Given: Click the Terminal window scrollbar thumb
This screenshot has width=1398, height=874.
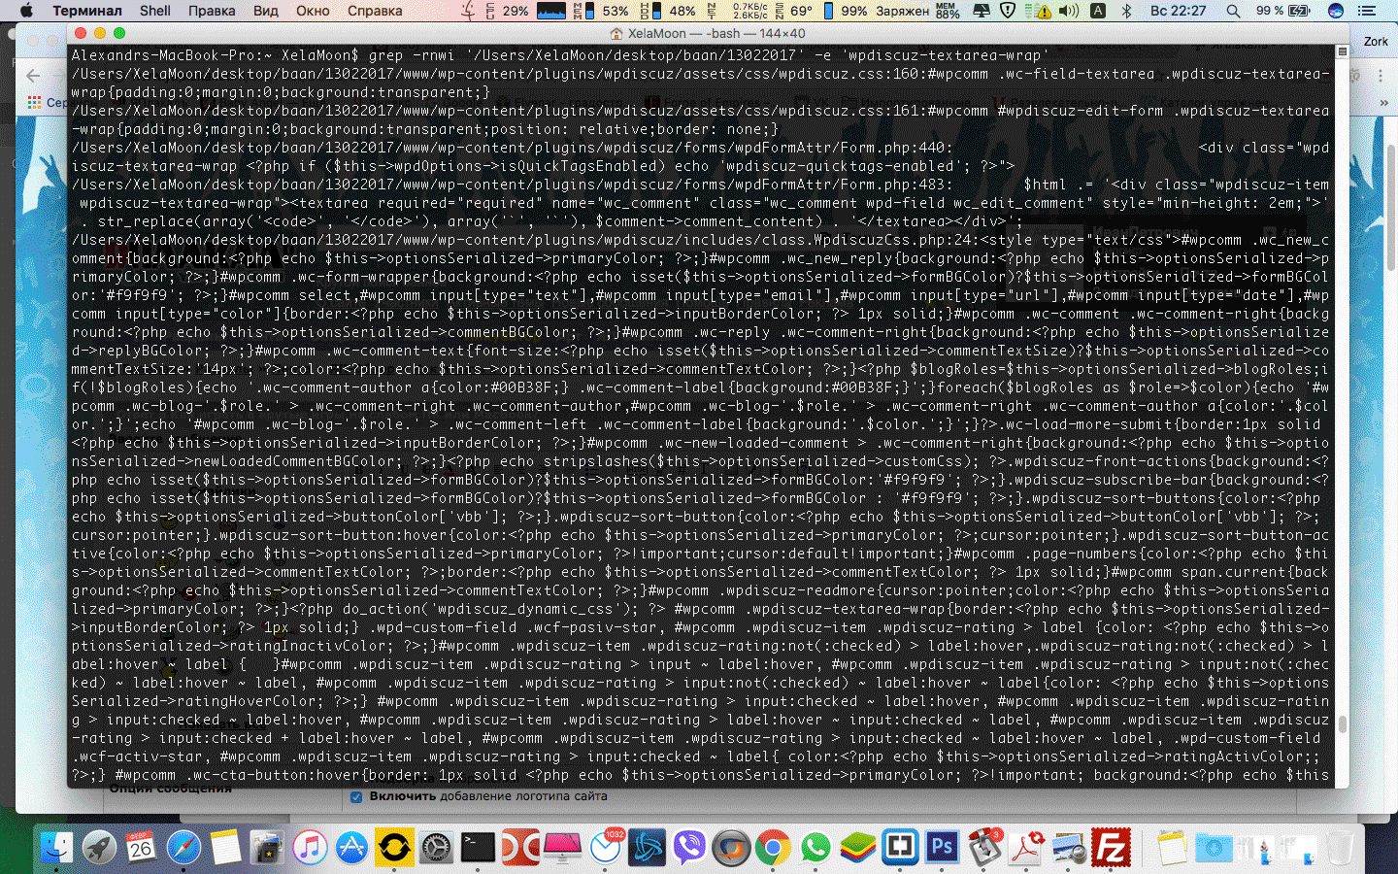Looking at the screenshot, I should click(x=1343, y=724).
